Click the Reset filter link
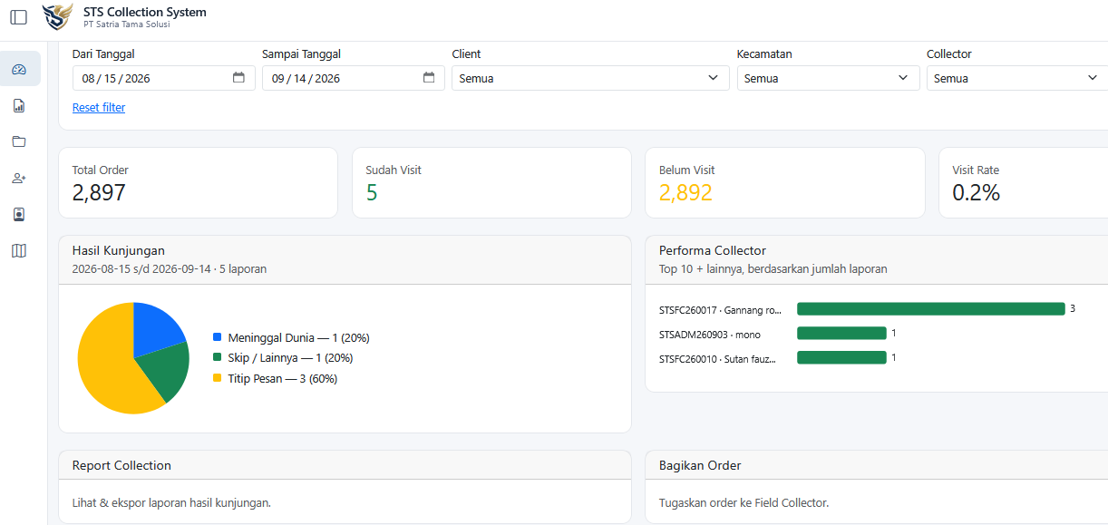This screenshot has width=1108, height=525. pyautogui.click(x=99, y=108)
